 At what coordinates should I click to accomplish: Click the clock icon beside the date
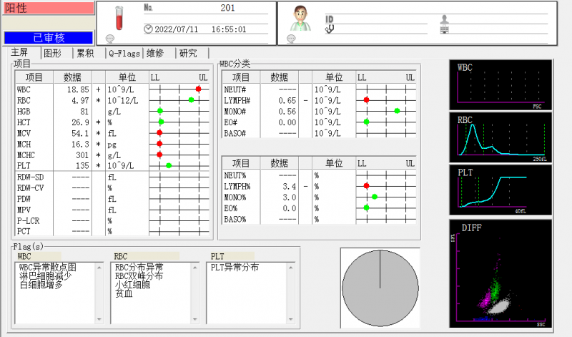coord(148,29)
